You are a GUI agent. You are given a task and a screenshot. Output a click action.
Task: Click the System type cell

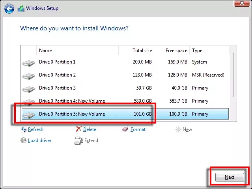click(x=200, y=62)
